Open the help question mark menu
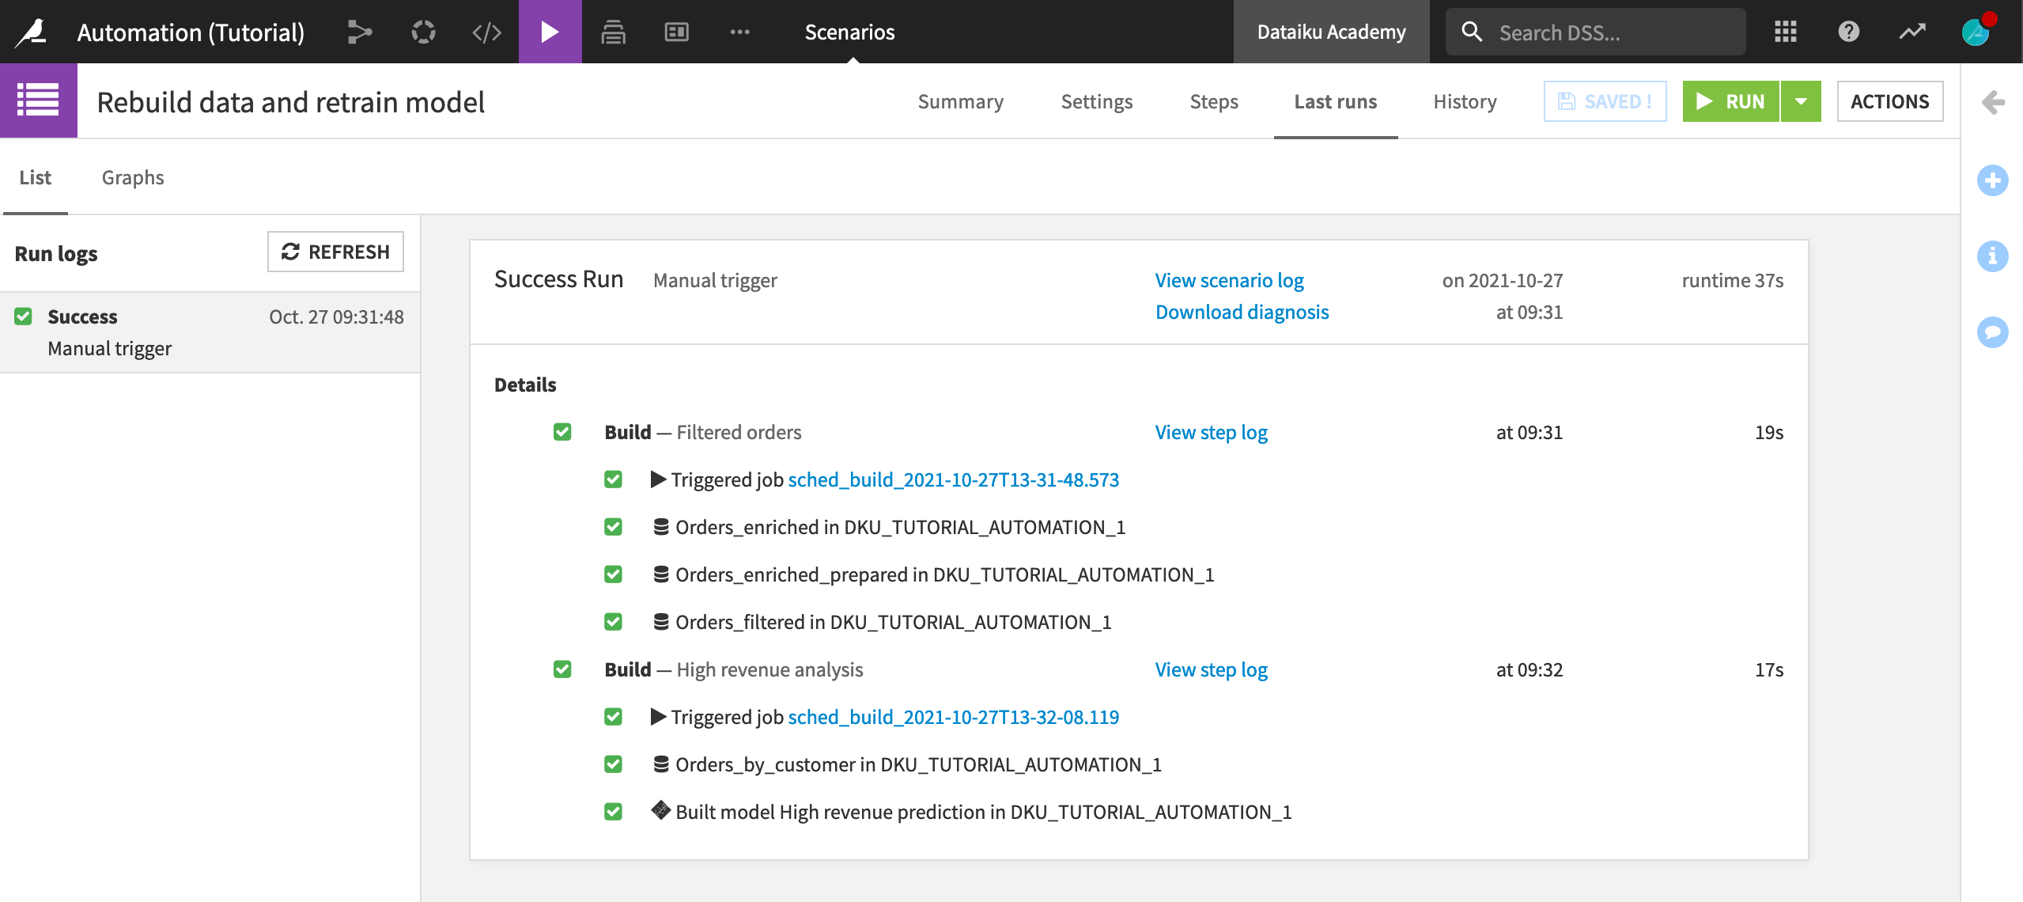This screenshot has width=2023, height=902. (1848, 32)
